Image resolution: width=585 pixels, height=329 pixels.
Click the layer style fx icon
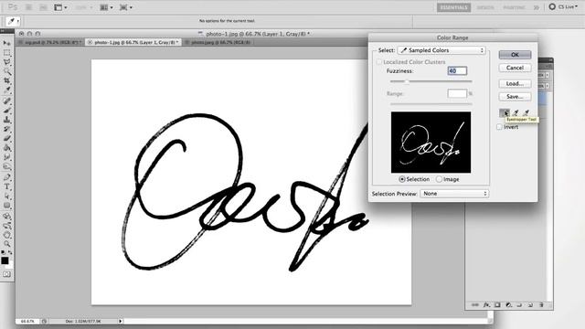(x=486, y=305)
